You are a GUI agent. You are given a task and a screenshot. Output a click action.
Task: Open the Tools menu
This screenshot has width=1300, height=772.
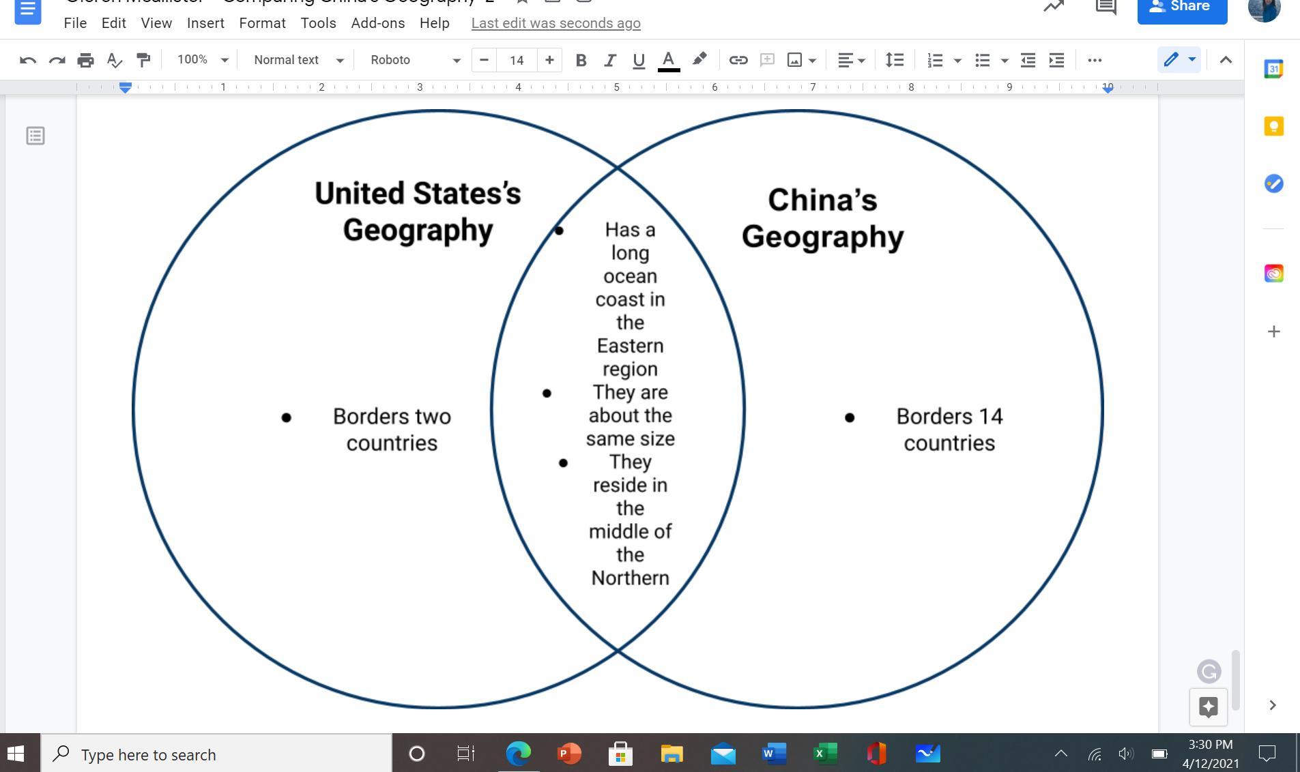click(318, 23)
